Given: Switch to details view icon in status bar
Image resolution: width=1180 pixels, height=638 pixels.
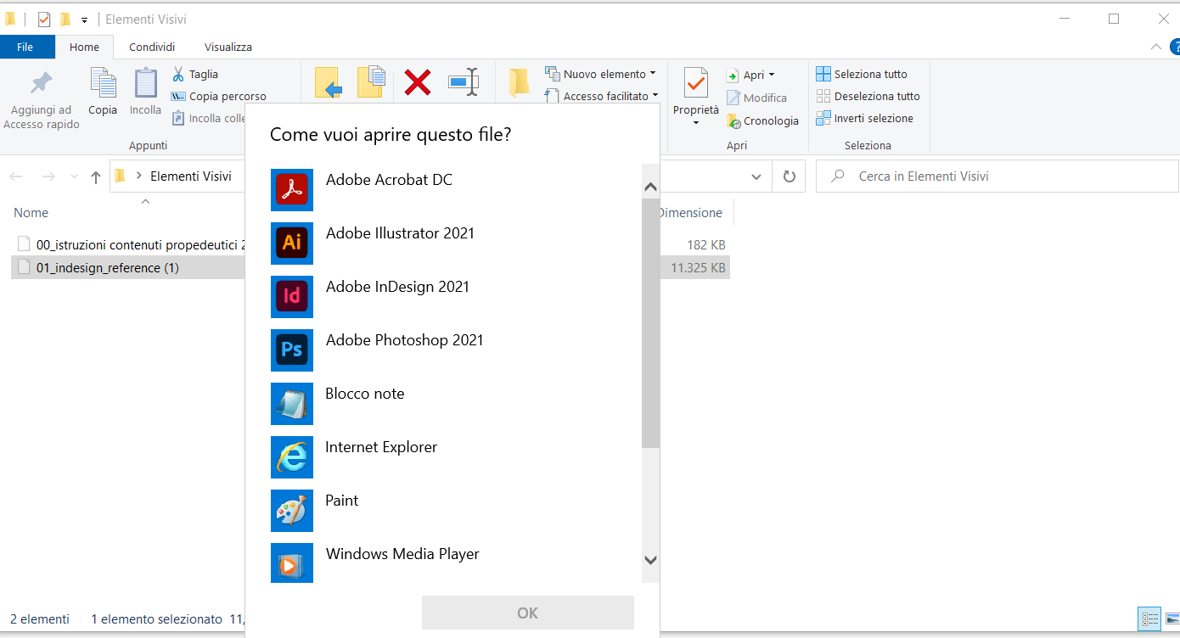Looking at the screenshot, I should (1150, 618).
